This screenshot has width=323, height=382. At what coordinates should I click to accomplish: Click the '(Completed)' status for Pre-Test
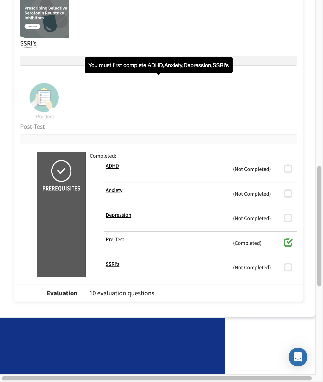[247, 243]
